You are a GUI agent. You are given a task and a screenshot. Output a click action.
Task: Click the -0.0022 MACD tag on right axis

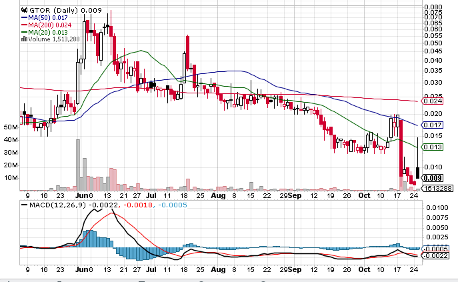tap(435, 256)
